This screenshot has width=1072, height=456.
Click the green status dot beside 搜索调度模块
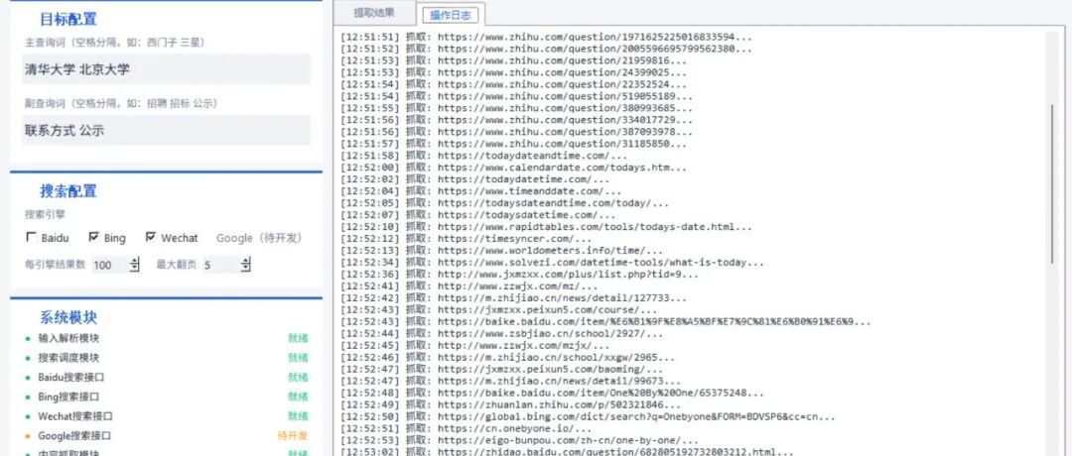28,359
